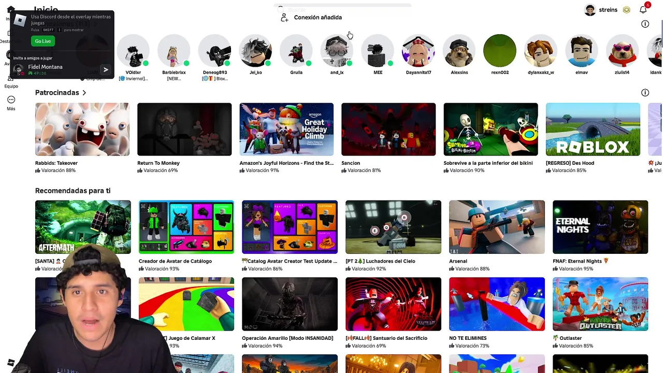Open Outlaster game thumbnail
Image resolution: width=663 pixels, height=373 pixels.
click(600, 304)
